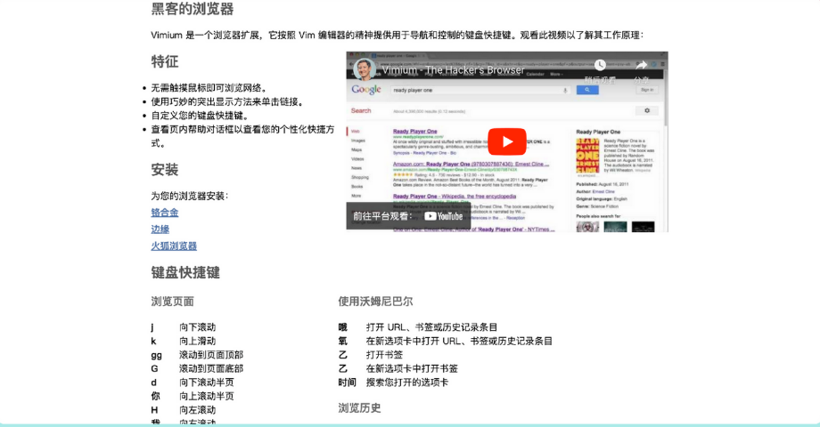The image size is (820, 427).
Task: Click "向左滚动" in the H row
Action: (x=198, y=410)
